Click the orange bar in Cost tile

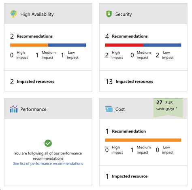coord(143,140)
